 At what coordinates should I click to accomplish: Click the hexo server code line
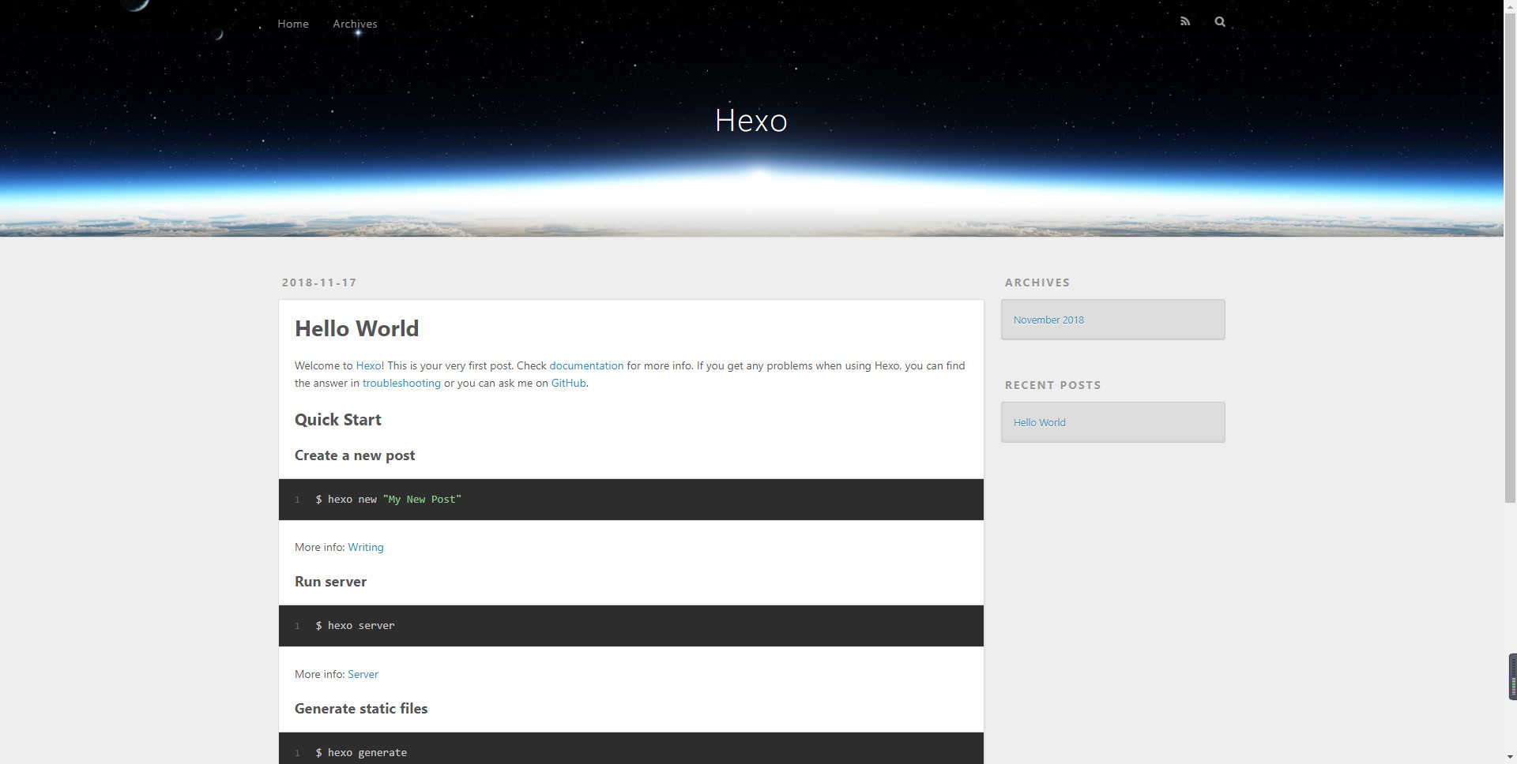tap(355, 626)
